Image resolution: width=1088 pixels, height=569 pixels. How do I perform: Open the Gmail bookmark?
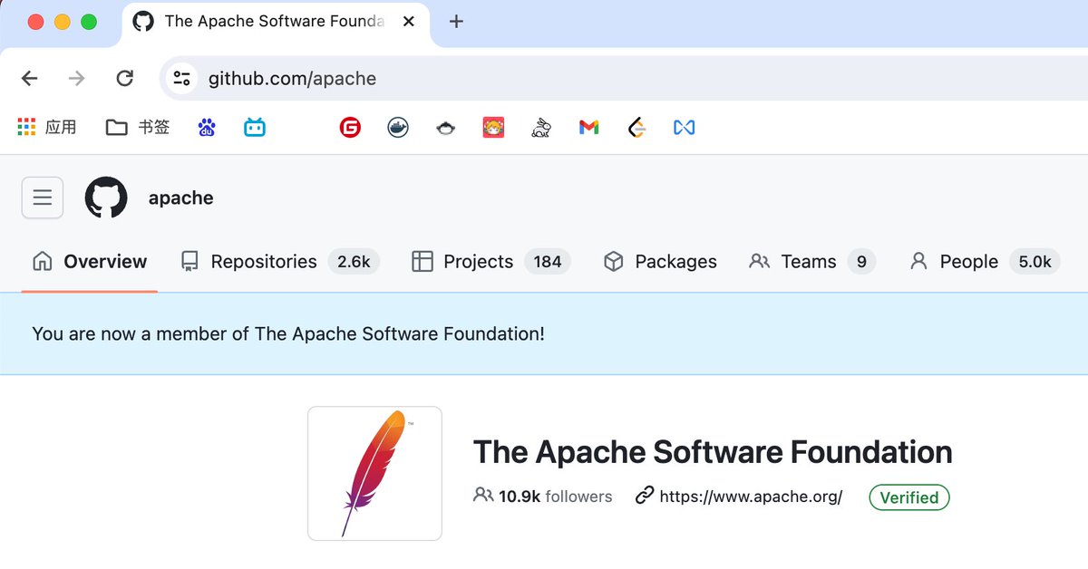click(588, 128)
